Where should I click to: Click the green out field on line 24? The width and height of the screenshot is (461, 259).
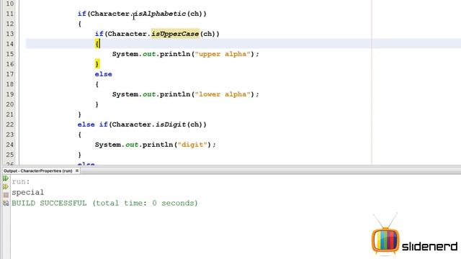pyautogui.click(x=132, y=145)
